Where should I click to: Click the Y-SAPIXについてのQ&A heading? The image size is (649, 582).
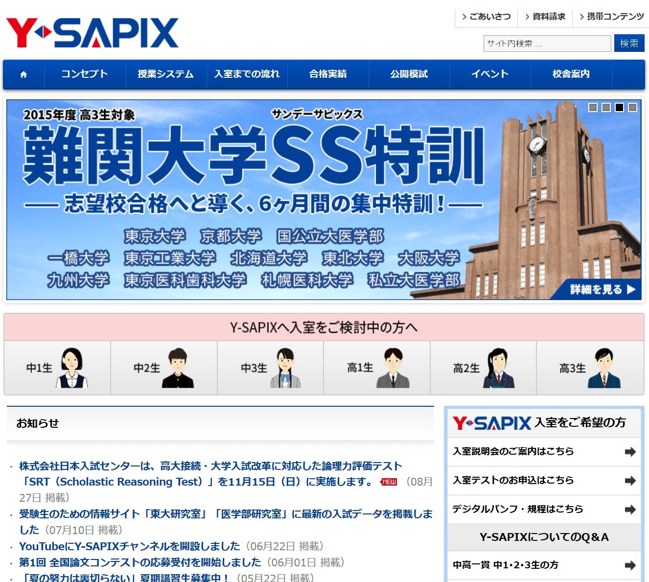[544, 537]
